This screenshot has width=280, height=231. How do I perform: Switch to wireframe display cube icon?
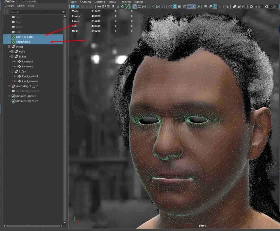click(x=170, y=6)
